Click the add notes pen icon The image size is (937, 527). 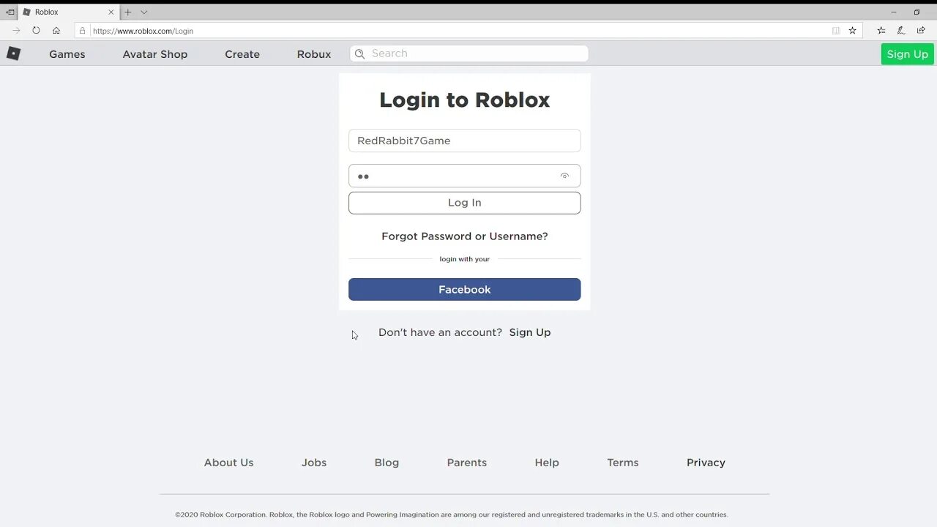(x=901, y=31)
